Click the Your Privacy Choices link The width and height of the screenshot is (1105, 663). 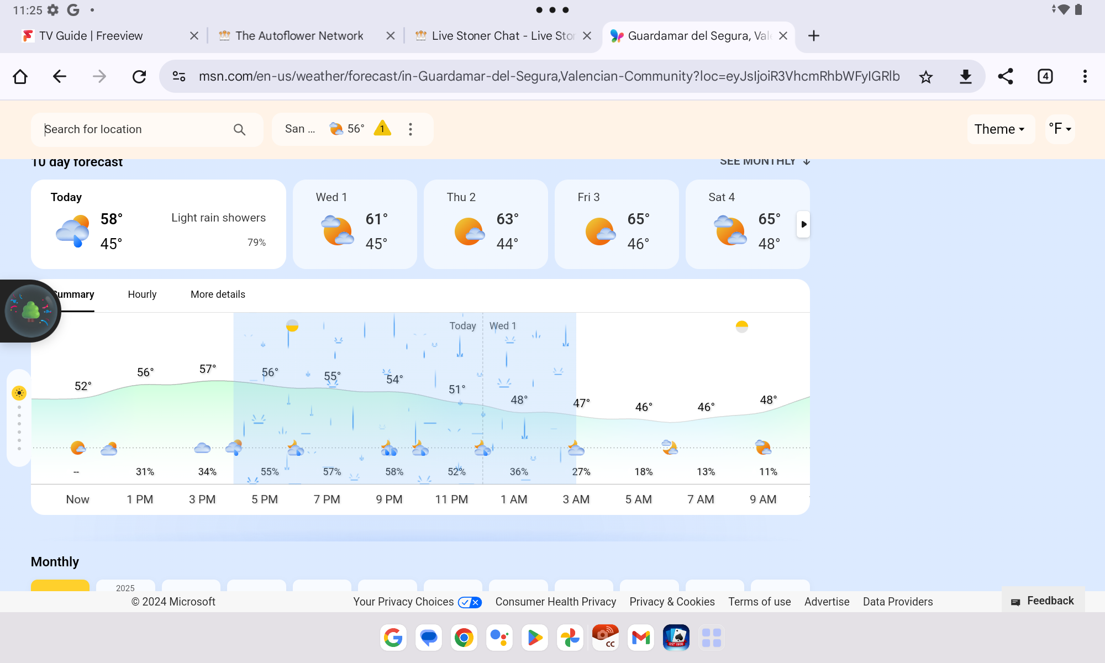point(403,602)
